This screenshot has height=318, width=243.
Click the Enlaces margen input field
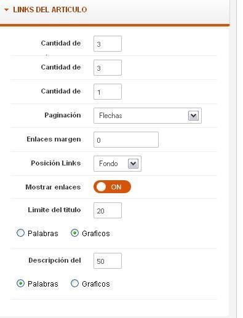point(126,140)
